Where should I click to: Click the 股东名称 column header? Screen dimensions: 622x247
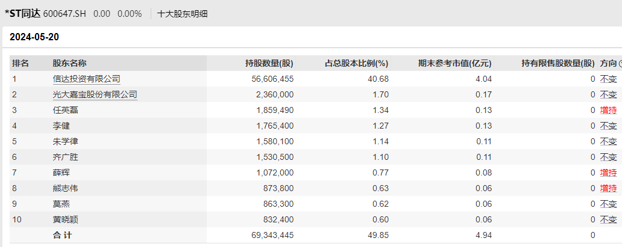pyautogui.click(x=69, y=63)
